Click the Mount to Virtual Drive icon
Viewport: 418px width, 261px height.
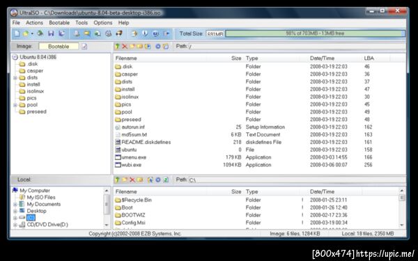point(108,33)
